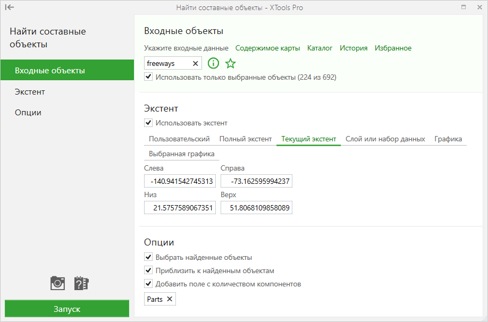Viewport: 488px width, 322px height.
Task: Uncheck Добавить поле с количеством компонентов
Action: click(x=148, y=284)
